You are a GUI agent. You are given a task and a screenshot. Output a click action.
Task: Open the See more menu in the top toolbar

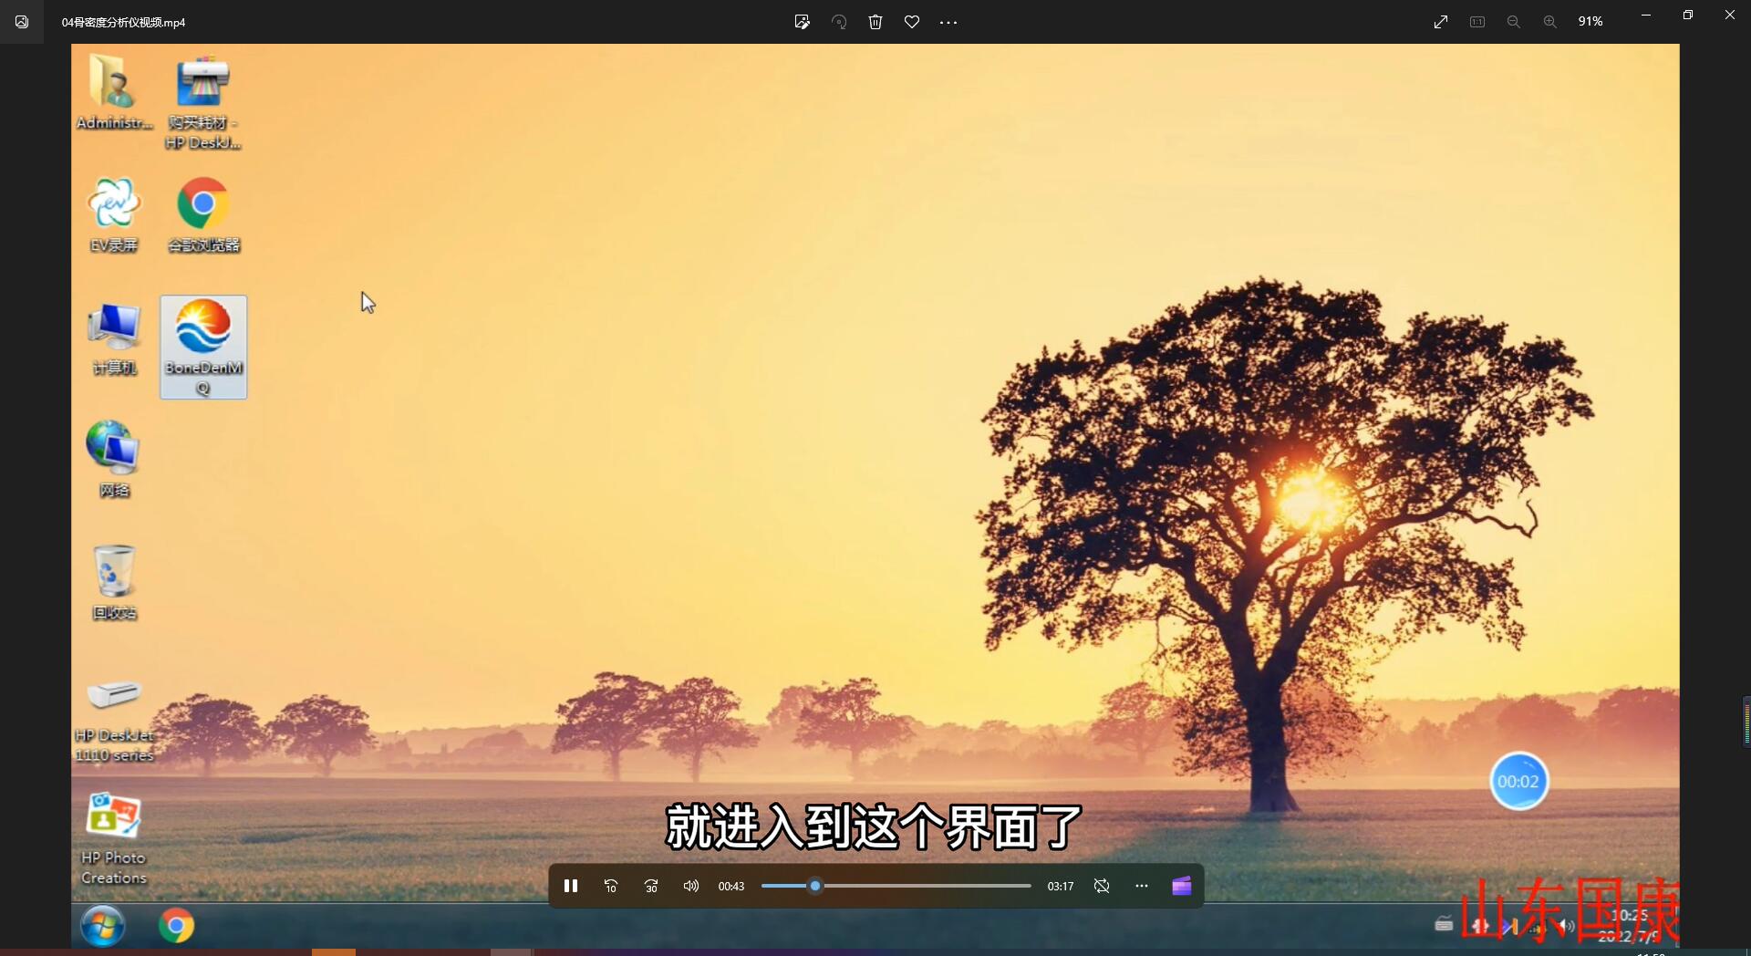coord(948,22)
